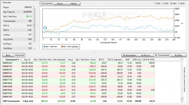Select tournament row 696867493

79,97
